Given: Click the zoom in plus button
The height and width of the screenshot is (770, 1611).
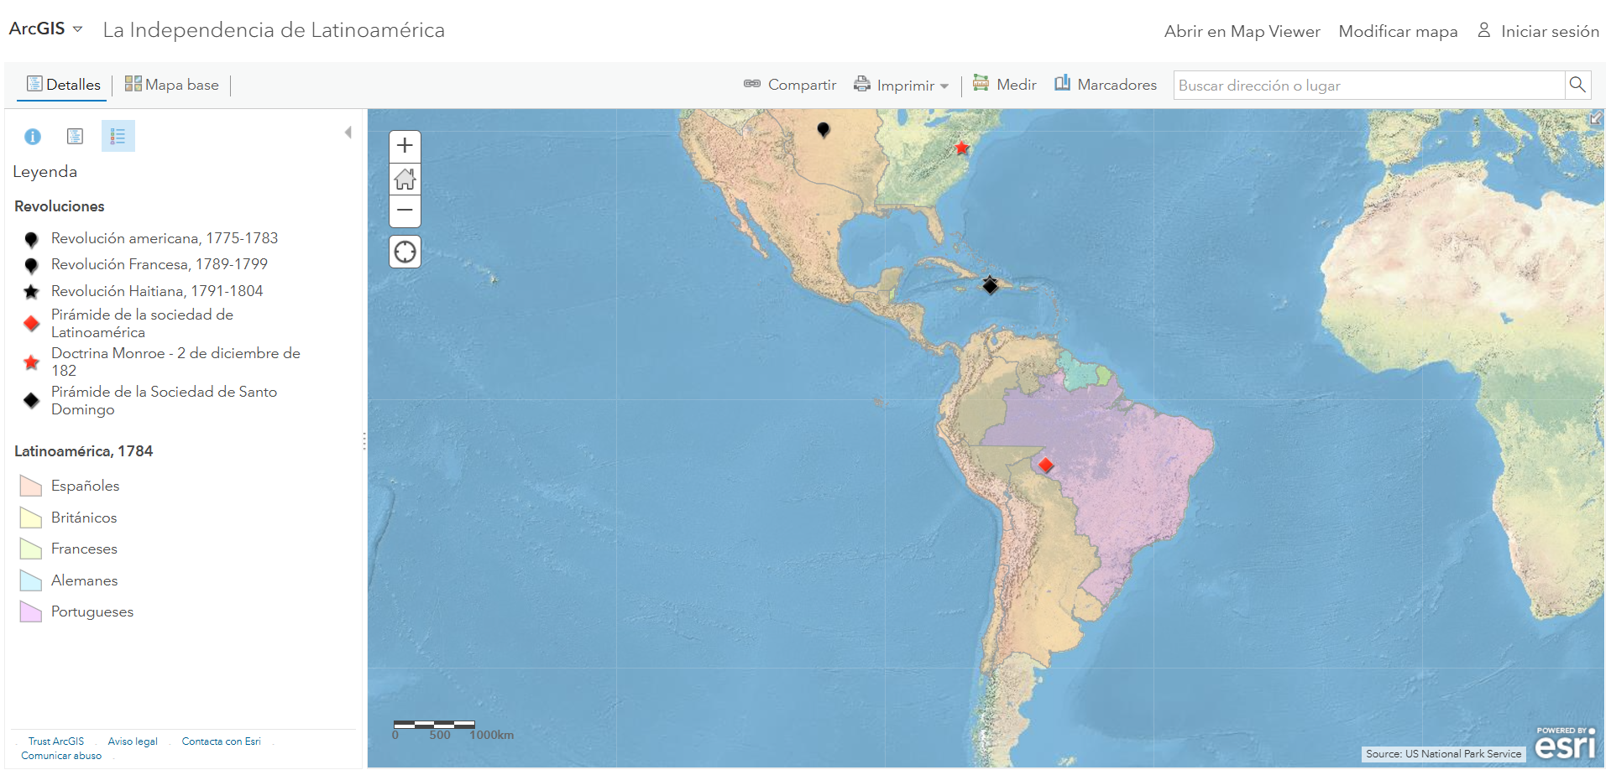Looking at the screenshot, I should [405, 146].
